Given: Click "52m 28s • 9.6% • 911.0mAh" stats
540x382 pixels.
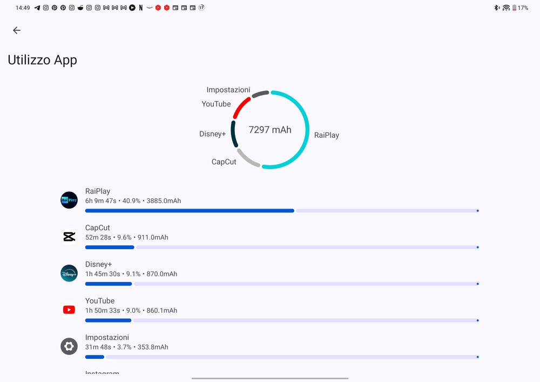Looking at the screenshot, I should [x=127, y=237].
